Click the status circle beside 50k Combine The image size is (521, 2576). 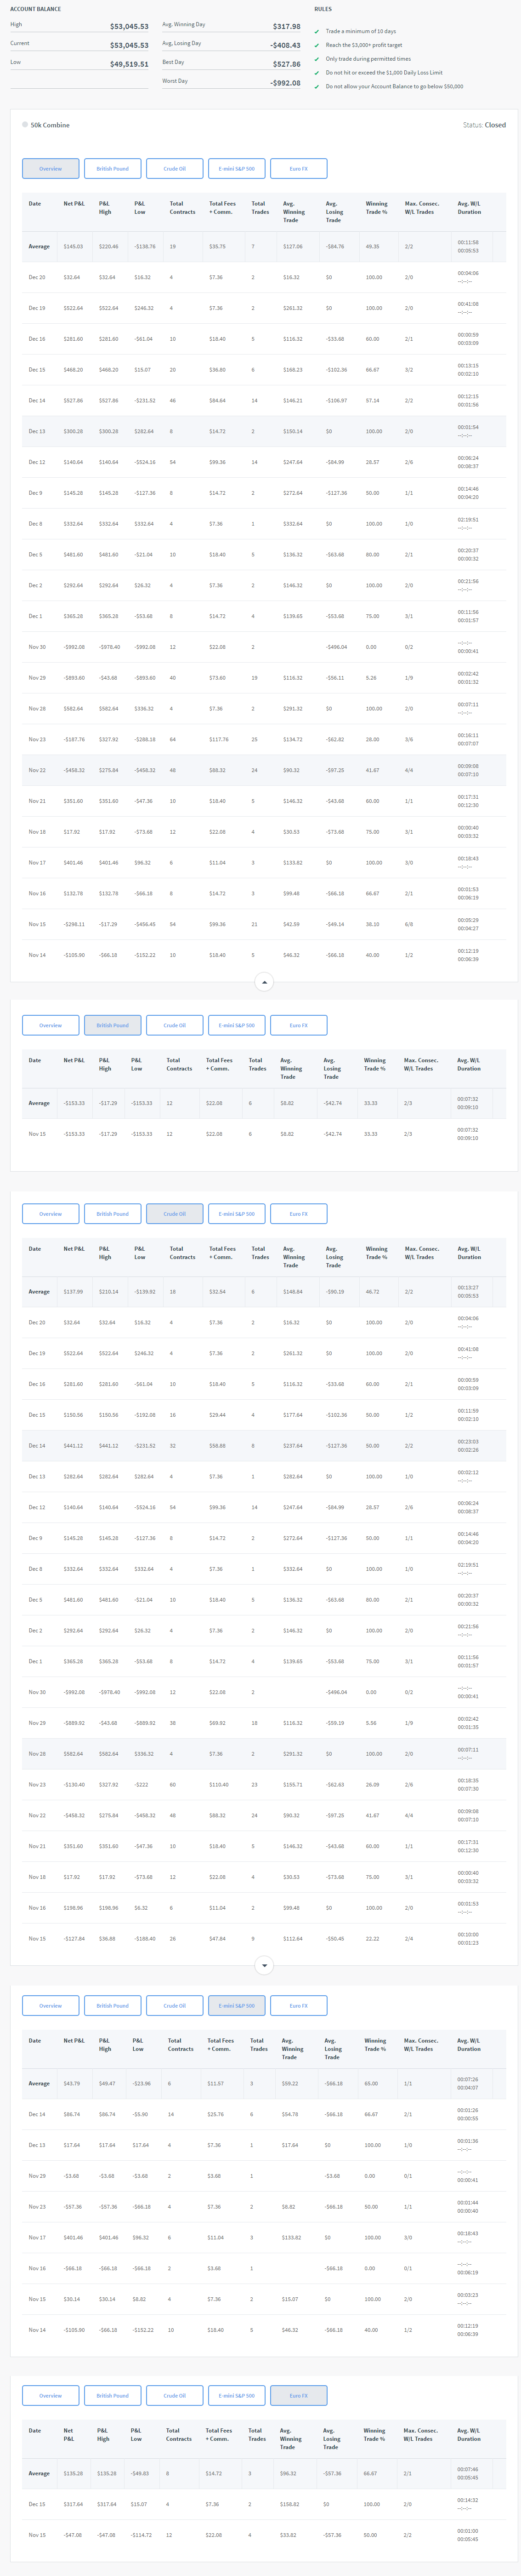tap(25, 125)
